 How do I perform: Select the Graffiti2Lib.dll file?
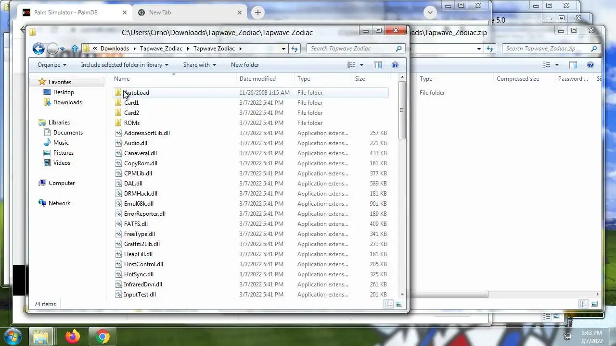point(141,244)
